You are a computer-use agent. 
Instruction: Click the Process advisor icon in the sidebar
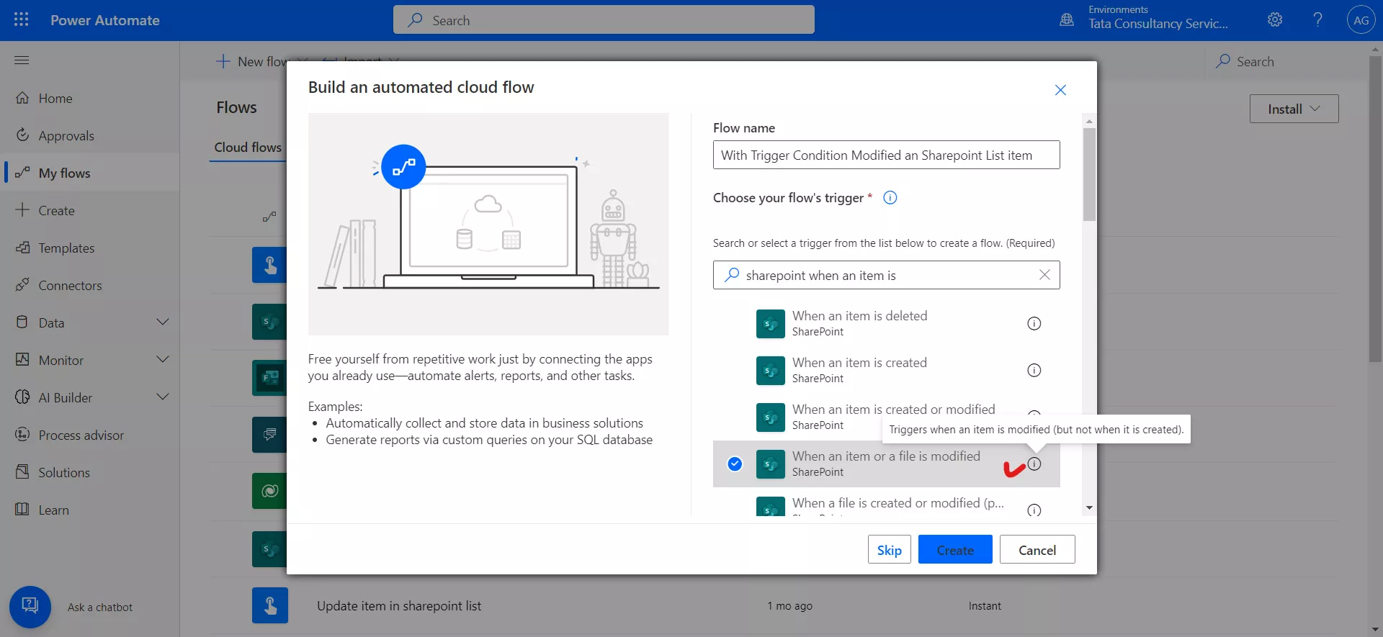[x=22, y=435]
